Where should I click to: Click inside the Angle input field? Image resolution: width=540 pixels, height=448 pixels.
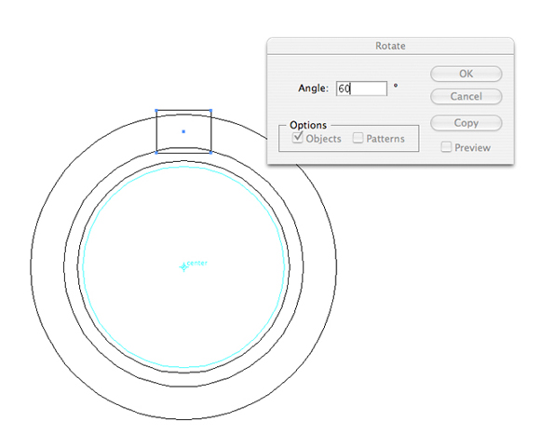pyautogui.click(x=361, y=88)
